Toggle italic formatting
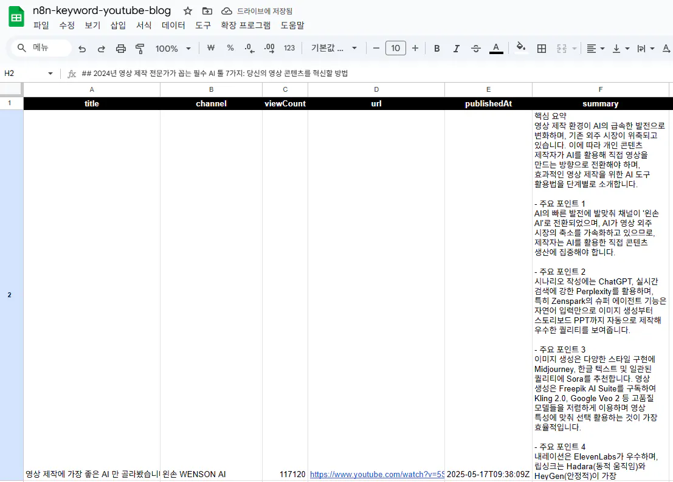The image size is (673, 482). 456,49
